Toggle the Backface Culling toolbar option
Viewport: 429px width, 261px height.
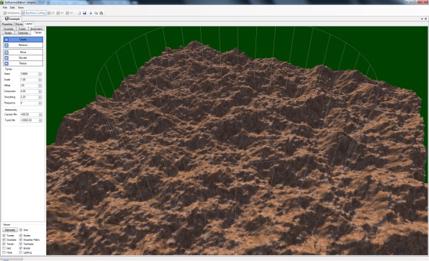tap(34, 13)
